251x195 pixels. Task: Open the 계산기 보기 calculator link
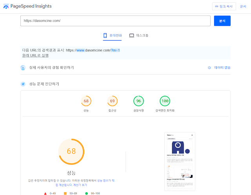pyautogui.click(x=80, y=185)
